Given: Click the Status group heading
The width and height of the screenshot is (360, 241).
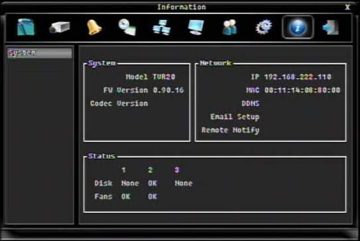Looking at the screenshot, I should [x=101, y=156].
